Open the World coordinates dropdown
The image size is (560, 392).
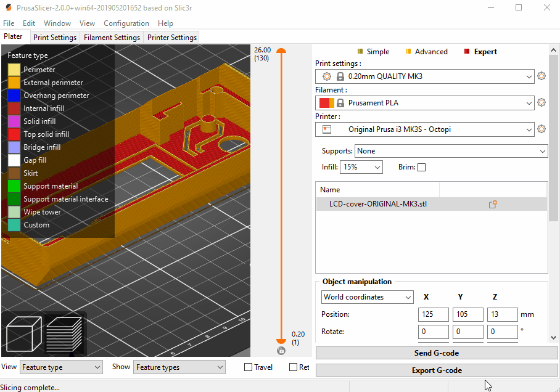[367, 297]
